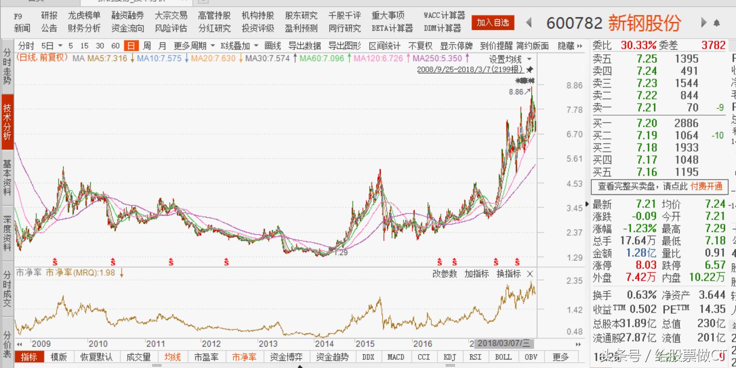
Task: Click the MA60:7.096 green average label
Action: (x=322, y=58)
